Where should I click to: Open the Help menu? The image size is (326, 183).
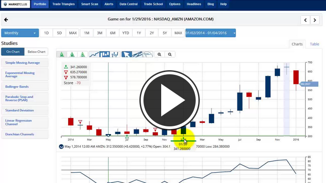point(223,4)
